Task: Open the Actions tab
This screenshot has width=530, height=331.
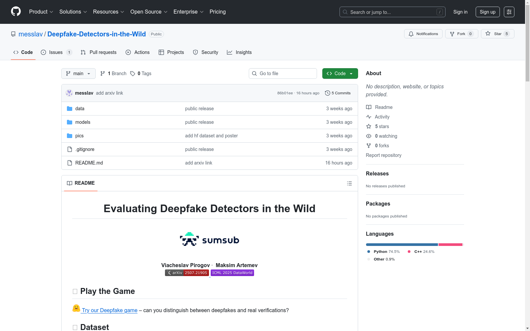Action: point(137,52)
